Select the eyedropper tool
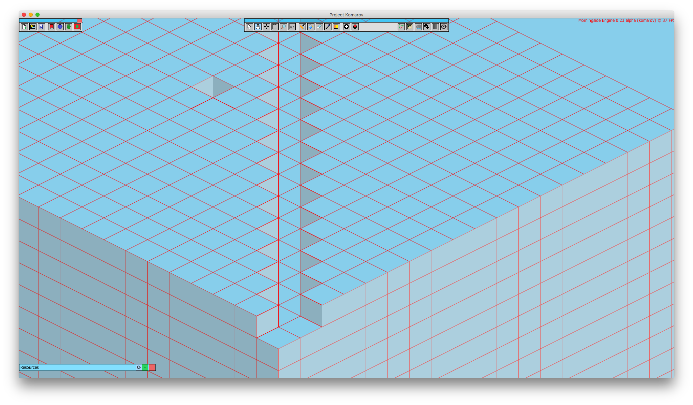This screenshot has width=693, height=405. tap(328, 27)
